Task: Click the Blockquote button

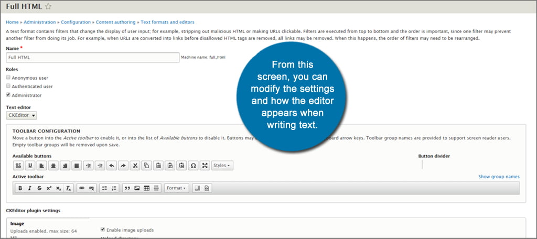Action: pos(127,188)
